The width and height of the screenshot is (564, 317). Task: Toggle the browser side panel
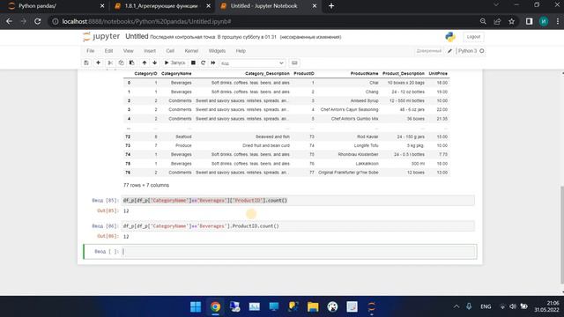tap(529, 21)
